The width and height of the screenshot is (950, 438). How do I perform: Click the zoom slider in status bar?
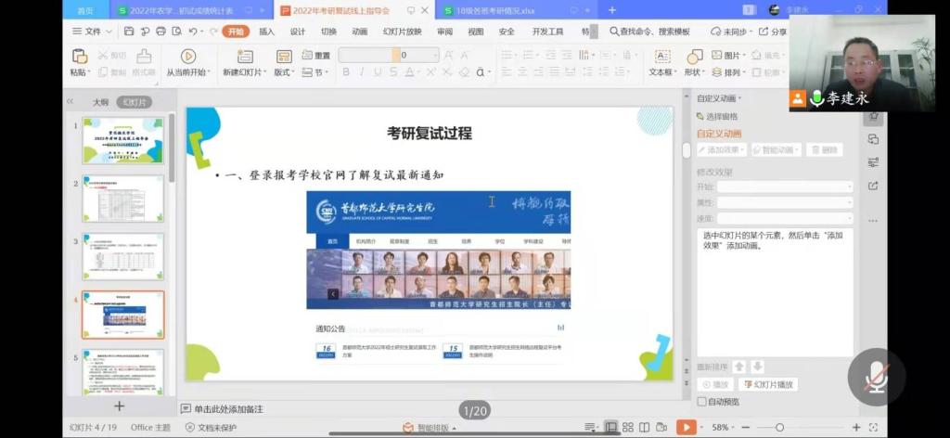click(779, 428)
